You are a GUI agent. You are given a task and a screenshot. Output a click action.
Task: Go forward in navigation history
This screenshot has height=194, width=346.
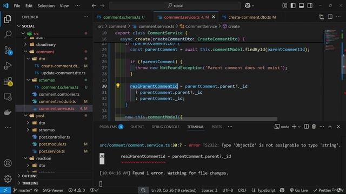tap(102, 6)
